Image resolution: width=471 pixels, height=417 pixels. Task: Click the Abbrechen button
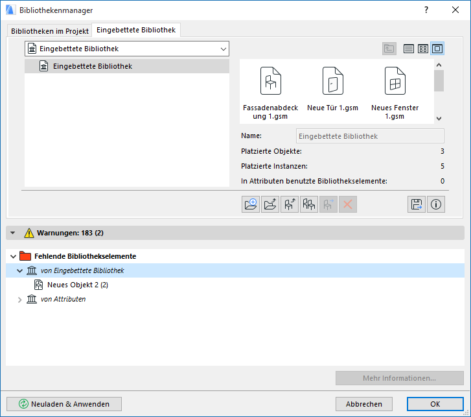(364, 404)
